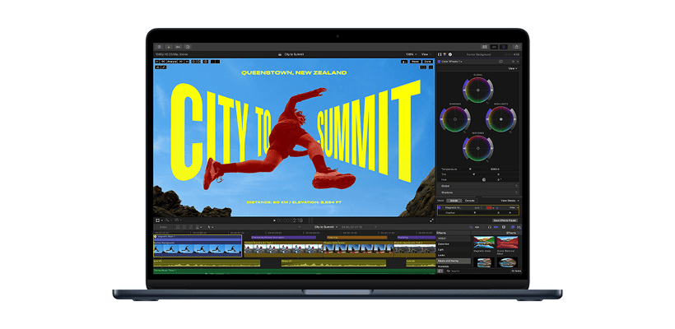Open the 138% zoom dropdown
The image size is (675, 329).
click(x=410, y=54)
